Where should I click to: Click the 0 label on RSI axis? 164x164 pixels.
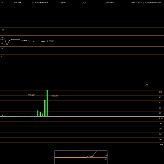coord(2,56)
